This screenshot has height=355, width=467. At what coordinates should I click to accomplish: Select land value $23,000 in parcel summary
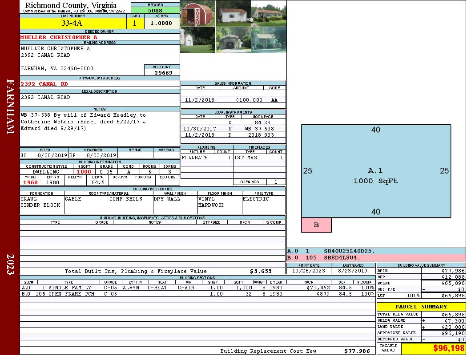[x=453, y=327]
